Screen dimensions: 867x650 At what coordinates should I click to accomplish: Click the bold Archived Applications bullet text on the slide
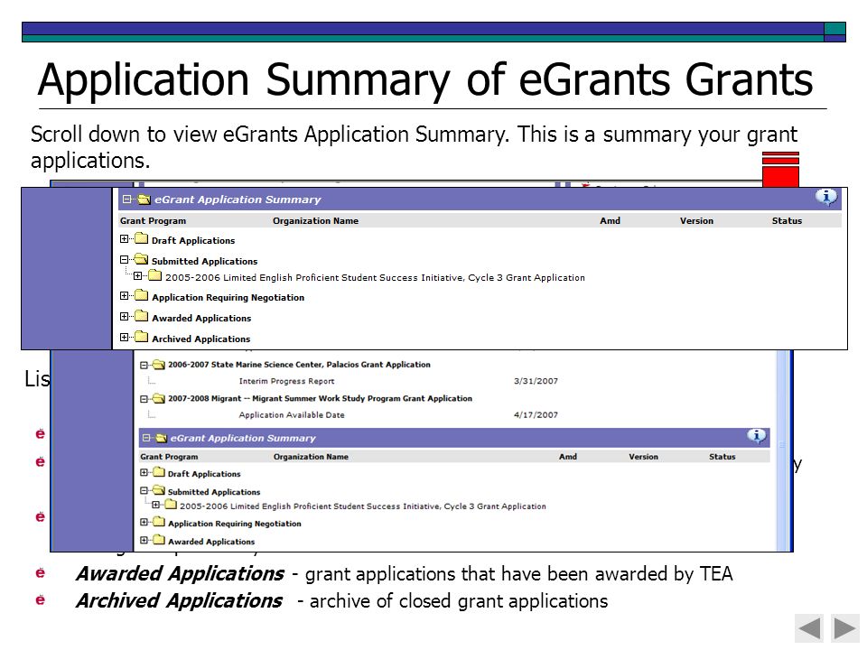click(179, 601)
